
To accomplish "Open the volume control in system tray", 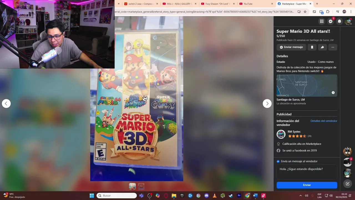I will [x=331, y=196].
